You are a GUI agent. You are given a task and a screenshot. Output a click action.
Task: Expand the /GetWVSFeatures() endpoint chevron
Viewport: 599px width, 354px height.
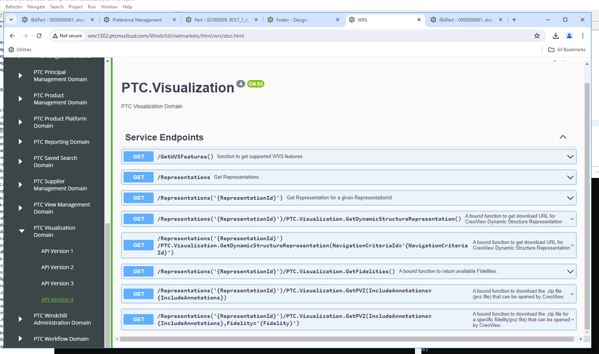click(x=570, y=156)
